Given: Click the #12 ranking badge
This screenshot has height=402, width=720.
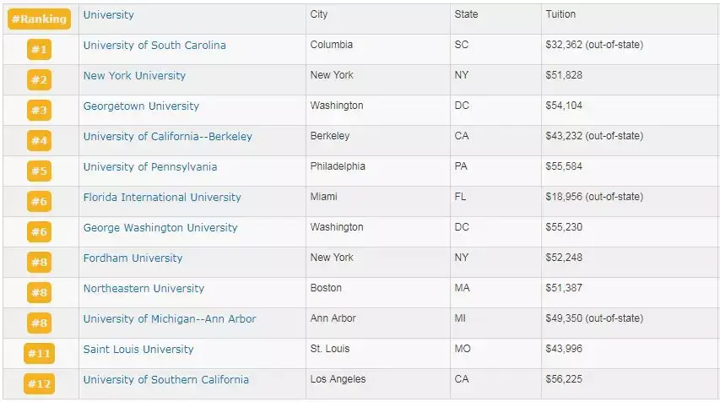Looking at the screenshot, I should (40, 384).
